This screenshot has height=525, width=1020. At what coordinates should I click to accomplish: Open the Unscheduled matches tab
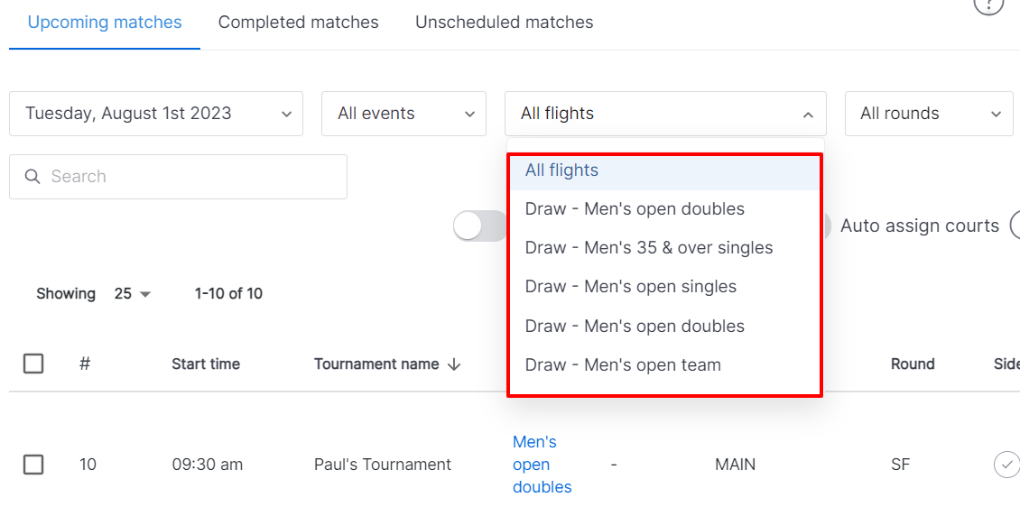(x=505, y=22)
